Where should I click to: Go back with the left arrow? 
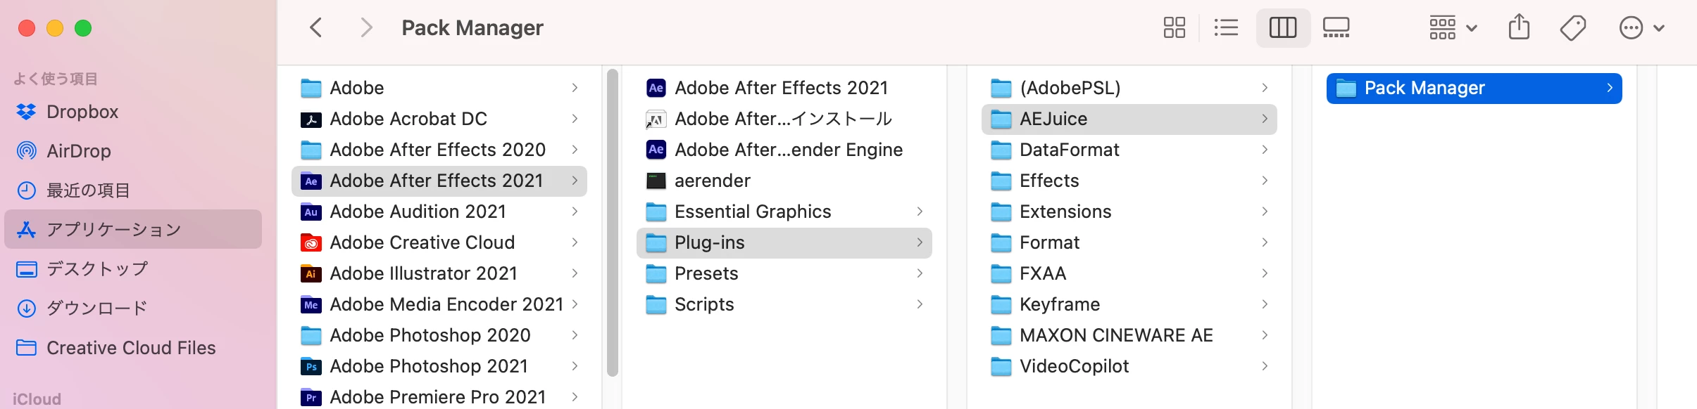[x=316, y=28]
